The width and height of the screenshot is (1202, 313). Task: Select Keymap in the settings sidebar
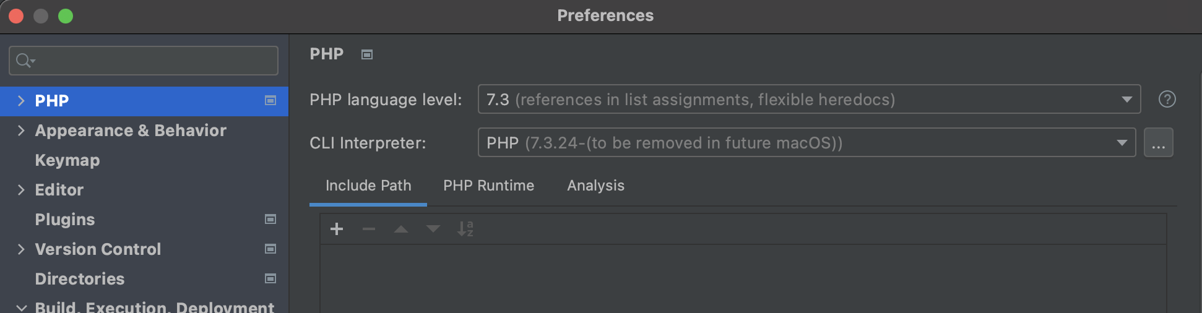(67, 160)
